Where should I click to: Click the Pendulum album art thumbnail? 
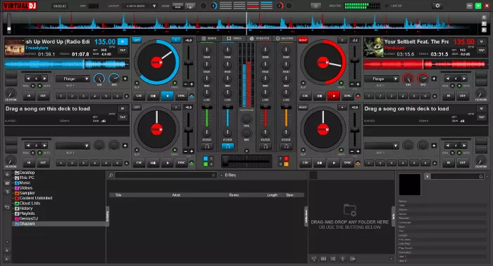(x=373, y=47)
